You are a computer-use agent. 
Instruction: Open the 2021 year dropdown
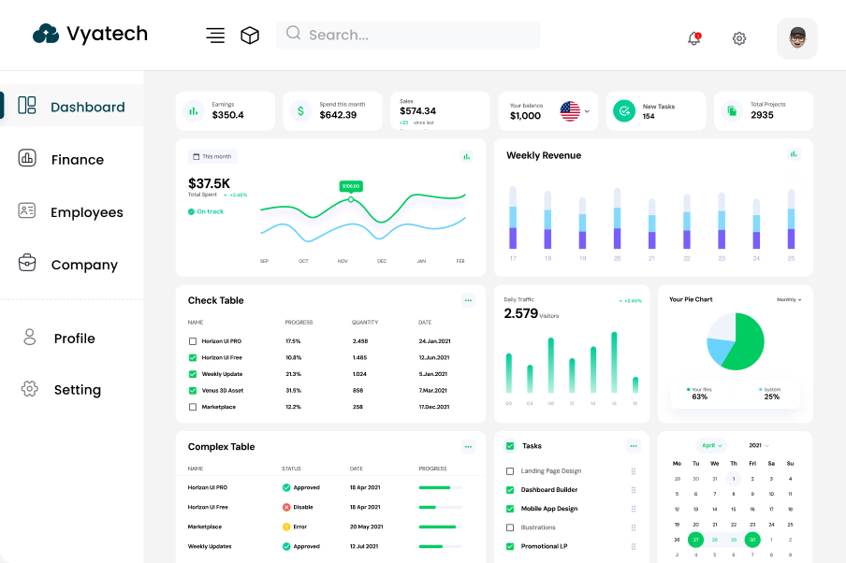pos(759,445)
